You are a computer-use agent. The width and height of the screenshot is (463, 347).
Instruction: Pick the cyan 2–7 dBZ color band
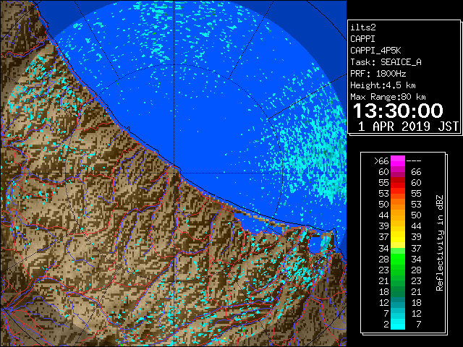coord(398,325)
